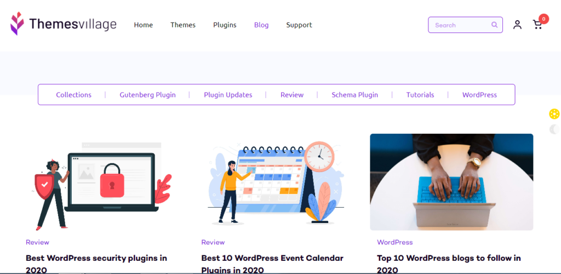Filter posts by Schema Plugin category
The height and width of the screenshot is (274, 561).
click(x=354, y=95)
